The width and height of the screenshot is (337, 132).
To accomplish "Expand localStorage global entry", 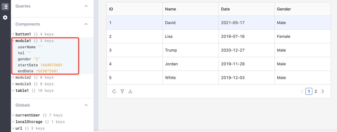I will click(x=13, y=122).
